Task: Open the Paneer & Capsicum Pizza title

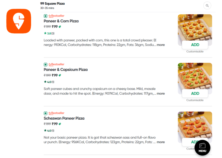Action: 66,70
